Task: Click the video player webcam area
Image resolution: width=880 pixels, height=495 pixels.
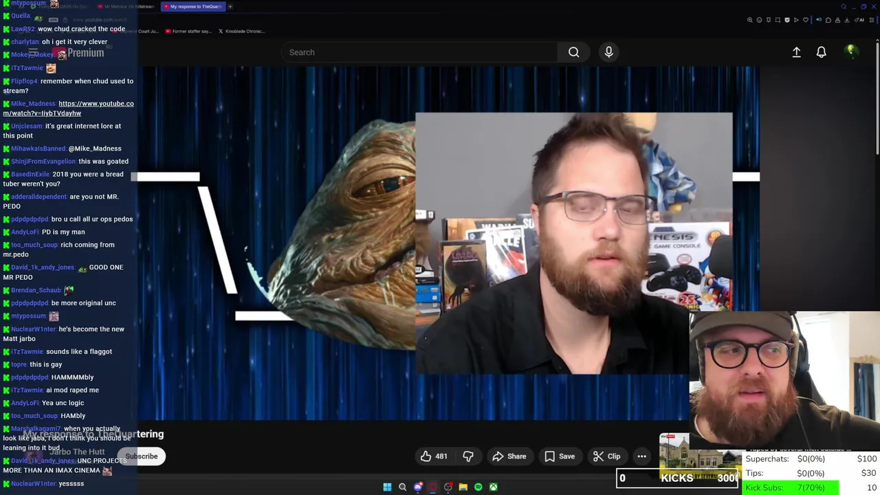Action: pos(574,243)
